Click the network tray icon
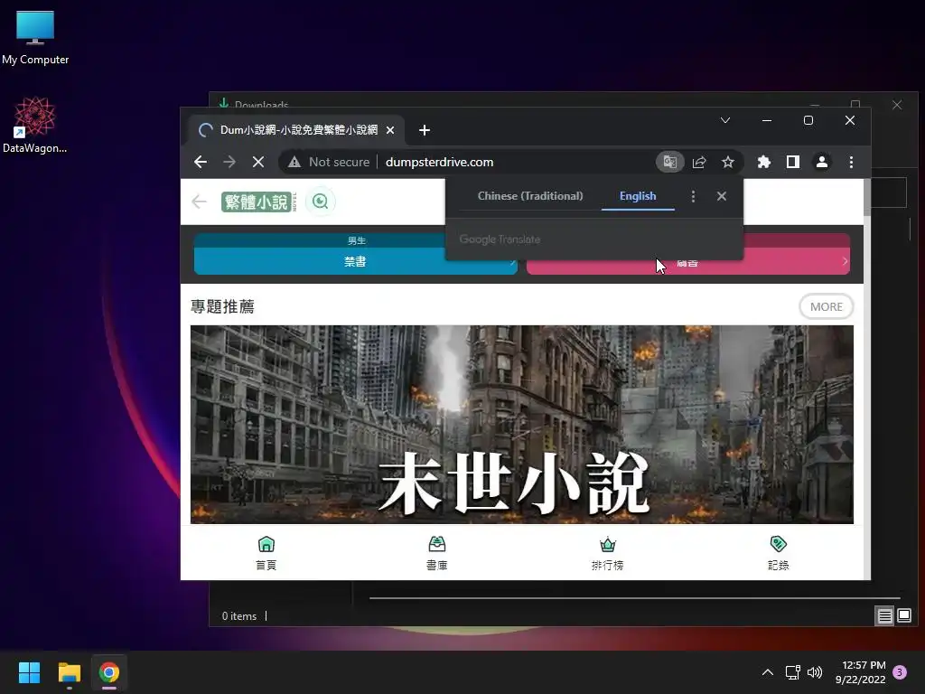Viewport: 925px width, 694px height. tap(792, 672)
